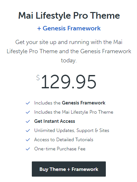
Task: Click the bold Genesis Framework text in list
Action: pyautogui.click(x=83, y=103)
